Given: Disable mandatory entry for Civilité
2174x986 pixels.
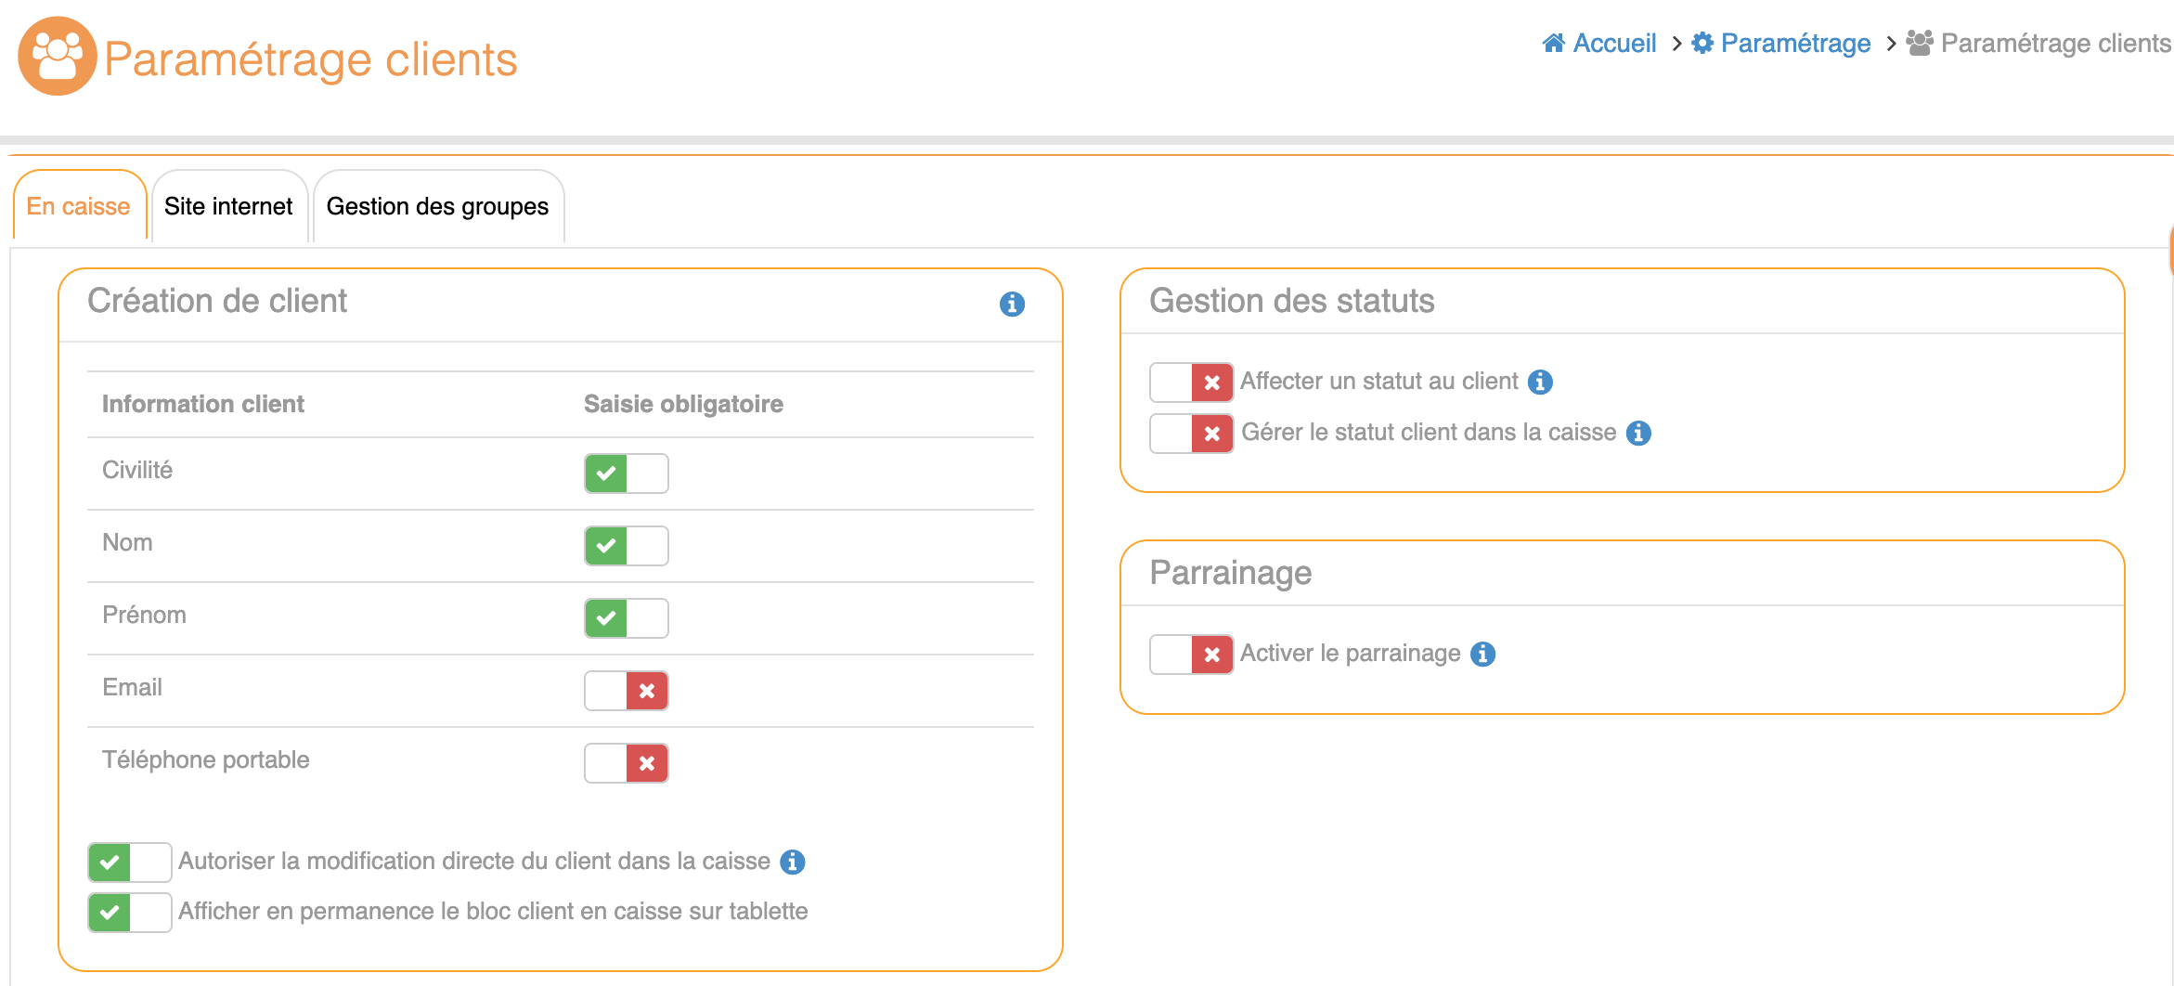Looking at the screenshot, I should [x=626, y=474].
